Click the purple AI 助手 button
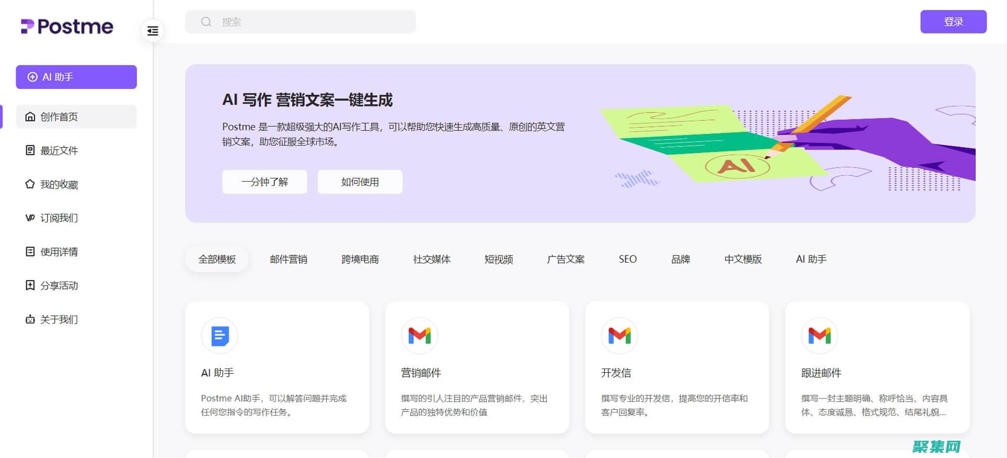 point(76,77)
